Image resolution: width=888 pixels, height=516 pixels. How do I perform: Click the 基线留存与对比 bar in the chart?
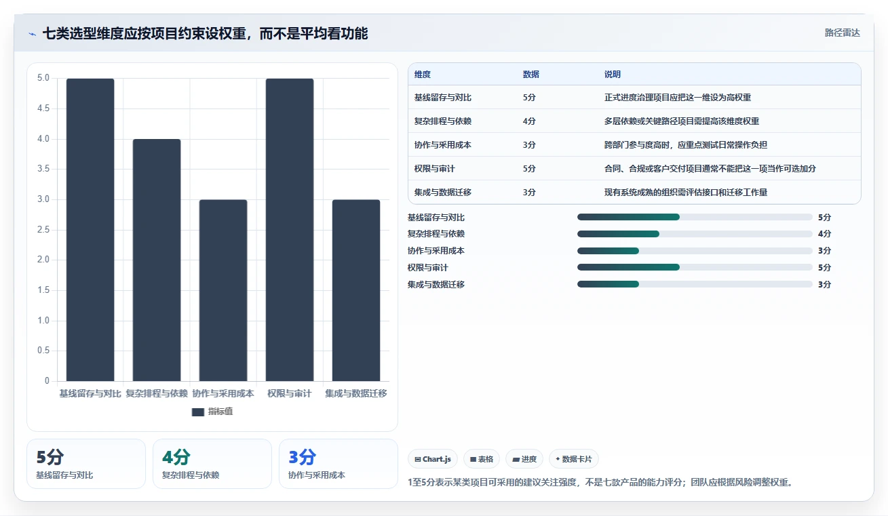tap(90, 230)
